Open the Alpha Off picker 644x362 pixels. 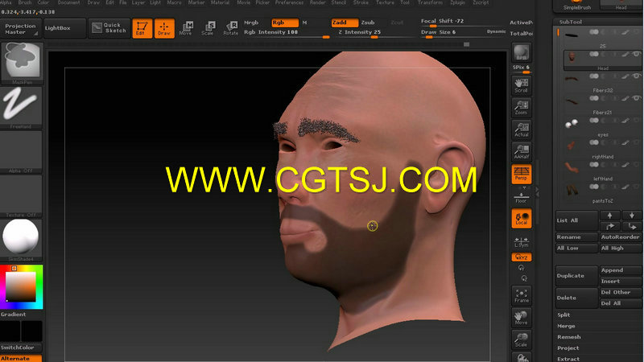(22, 152)
